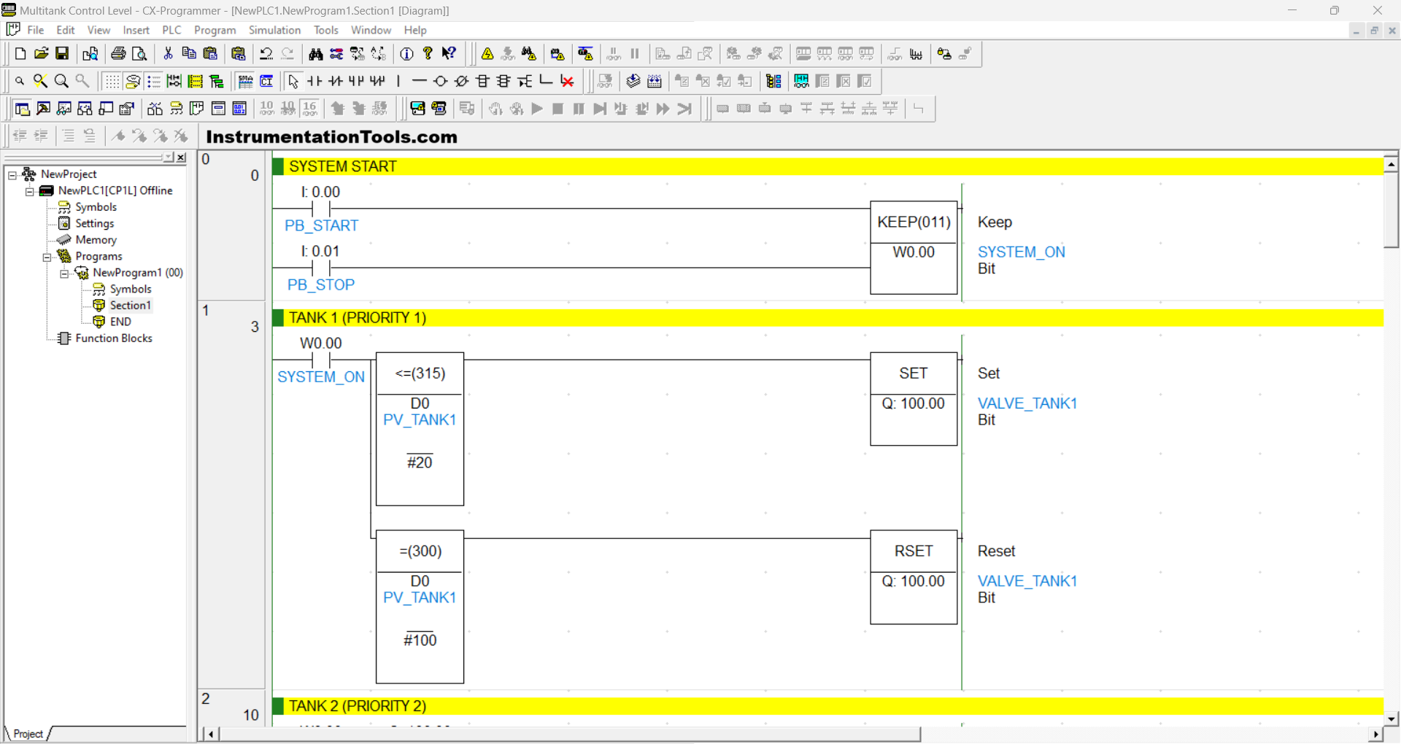
Task: Open an existing project with folder icon
Action: (42, 54)
